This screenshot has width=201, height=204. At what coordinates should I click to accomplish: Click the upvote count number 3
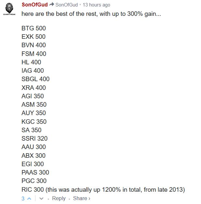pos(23,199)
